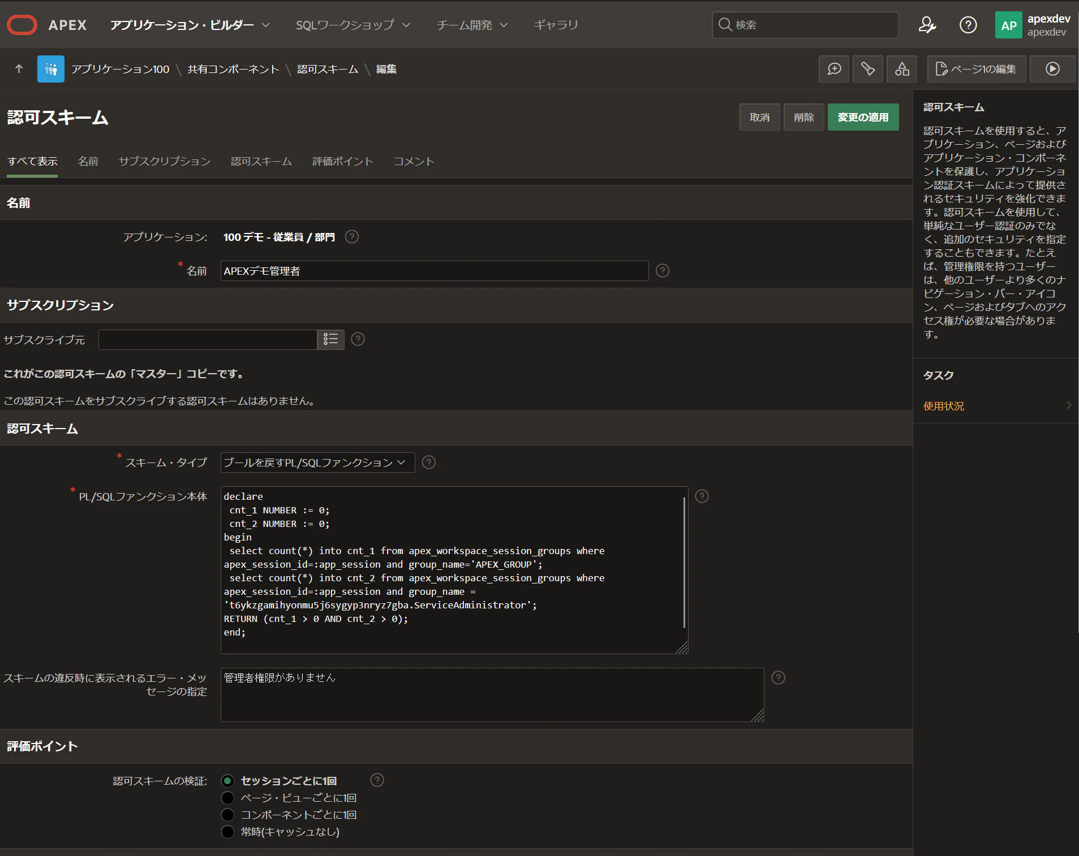Show help for error message field
Screen dimensions: 1079x856
[x=779, y=678]
